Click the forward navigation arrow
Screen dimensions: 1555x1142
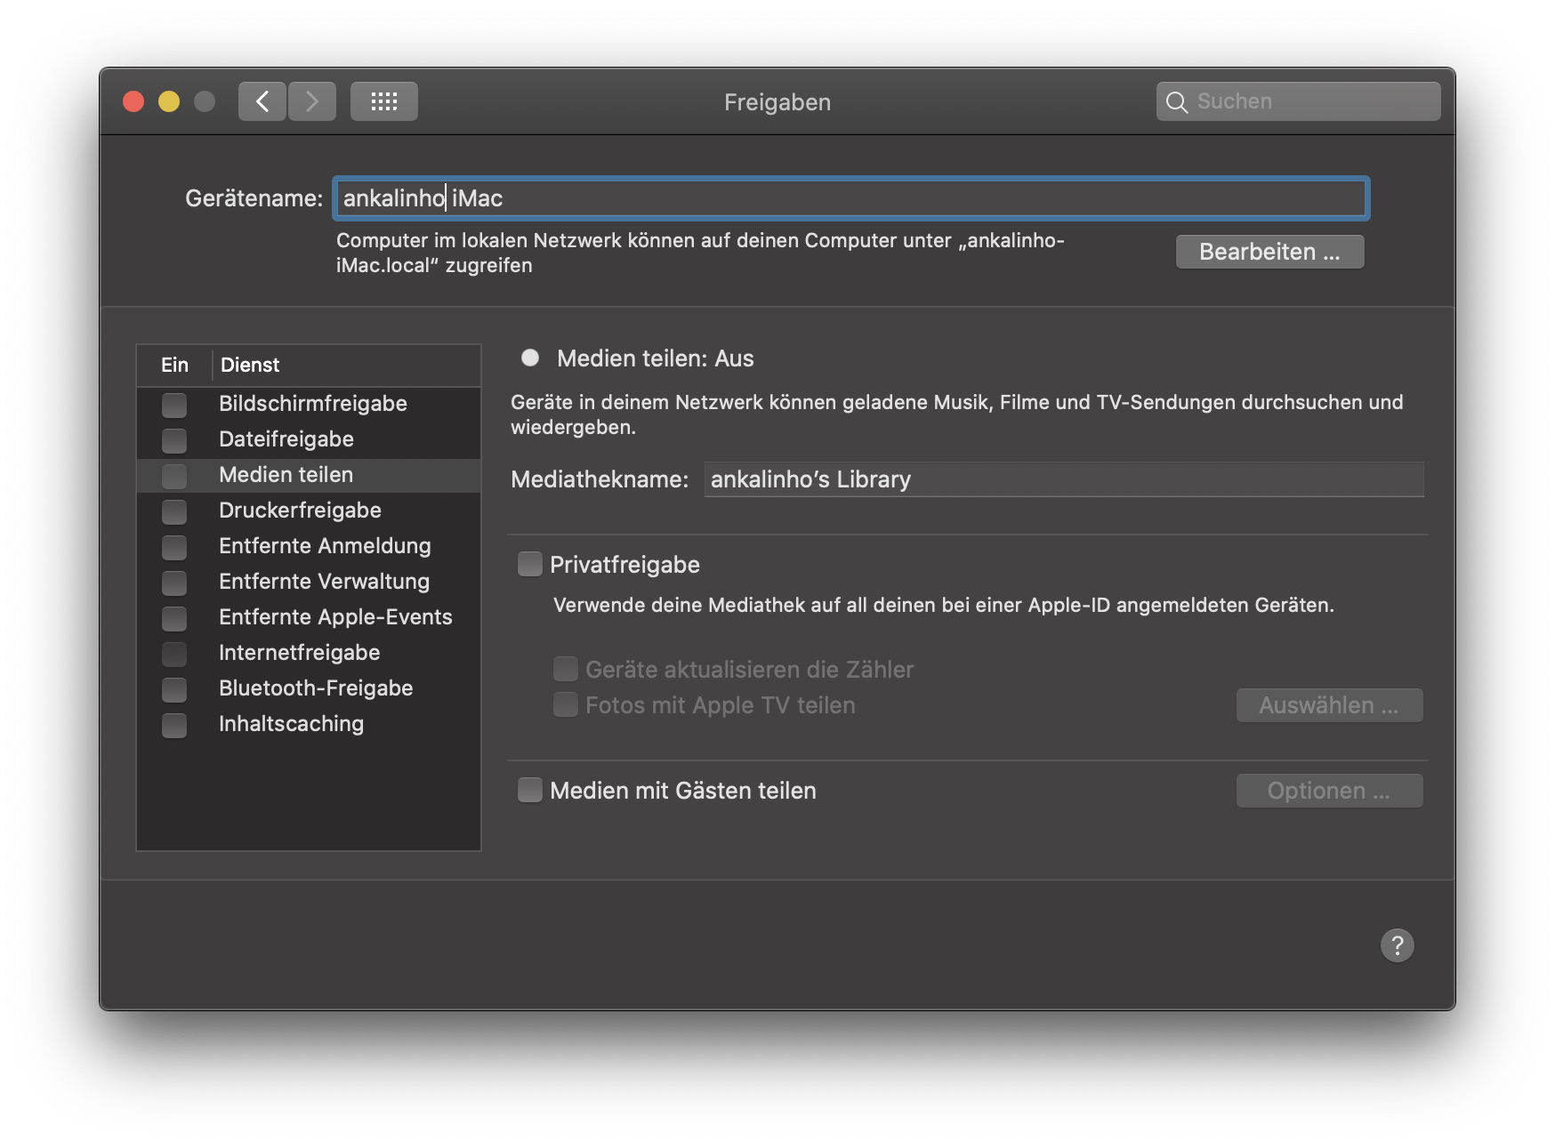(311, 101)
